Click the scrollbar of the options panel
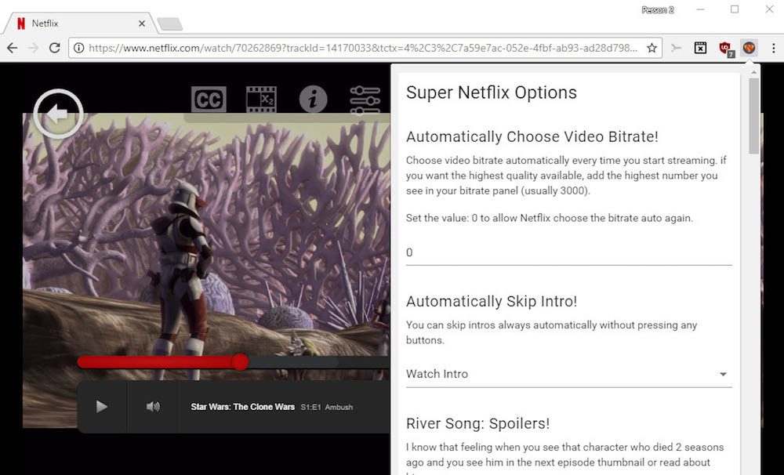The width and height of the screenshot is (784, 475). [x=753, y=118]
